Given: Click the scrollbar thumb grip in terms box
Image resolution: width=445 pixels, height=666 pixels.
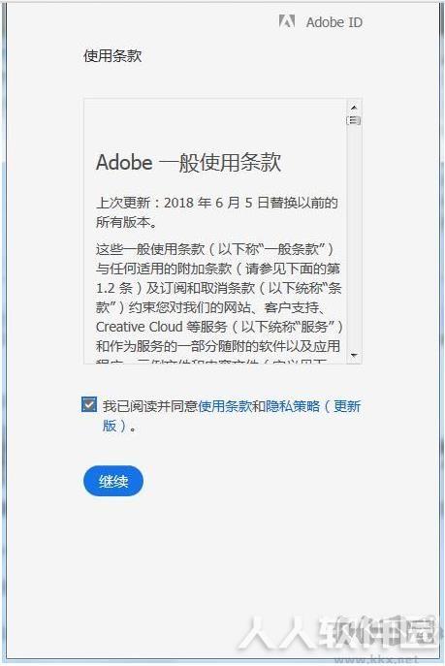Looking at the screenshot, I should coord(354,120).
